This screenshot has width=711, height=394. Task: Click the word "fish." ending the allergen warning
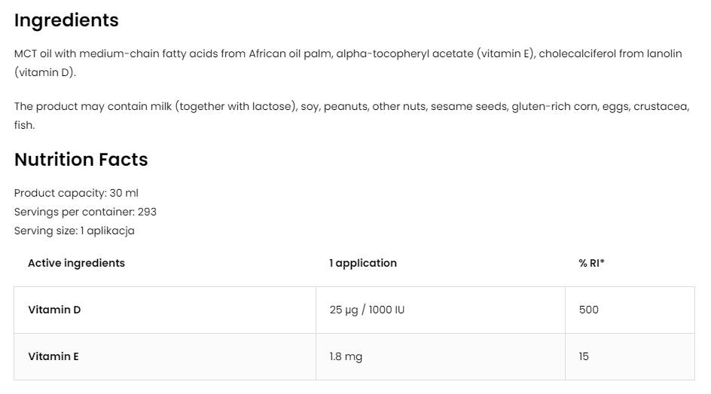pos(24,125)
